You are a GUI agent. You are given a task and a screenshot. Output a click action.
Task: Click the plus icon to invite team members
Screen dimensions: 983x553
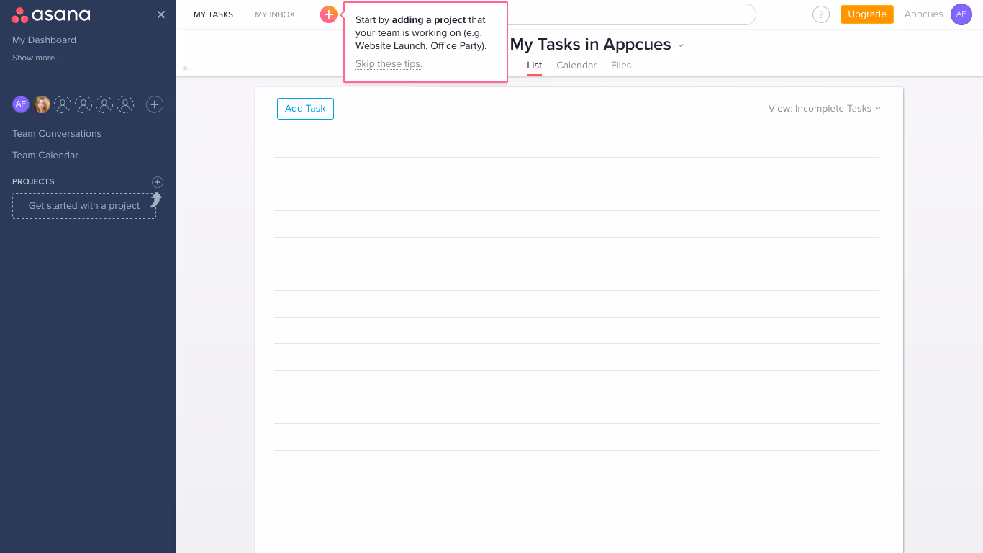point(155,104)
